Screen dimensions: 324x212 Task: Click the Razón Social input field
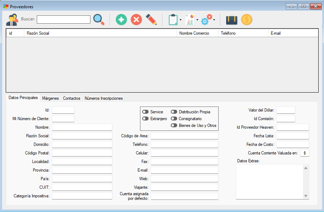[x=82, y=136]
